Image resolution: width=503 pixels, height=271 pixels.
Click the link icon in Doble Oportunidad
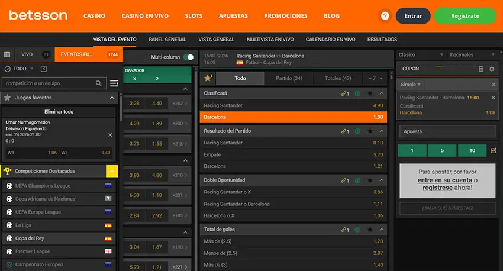click(x=345, y=180)
